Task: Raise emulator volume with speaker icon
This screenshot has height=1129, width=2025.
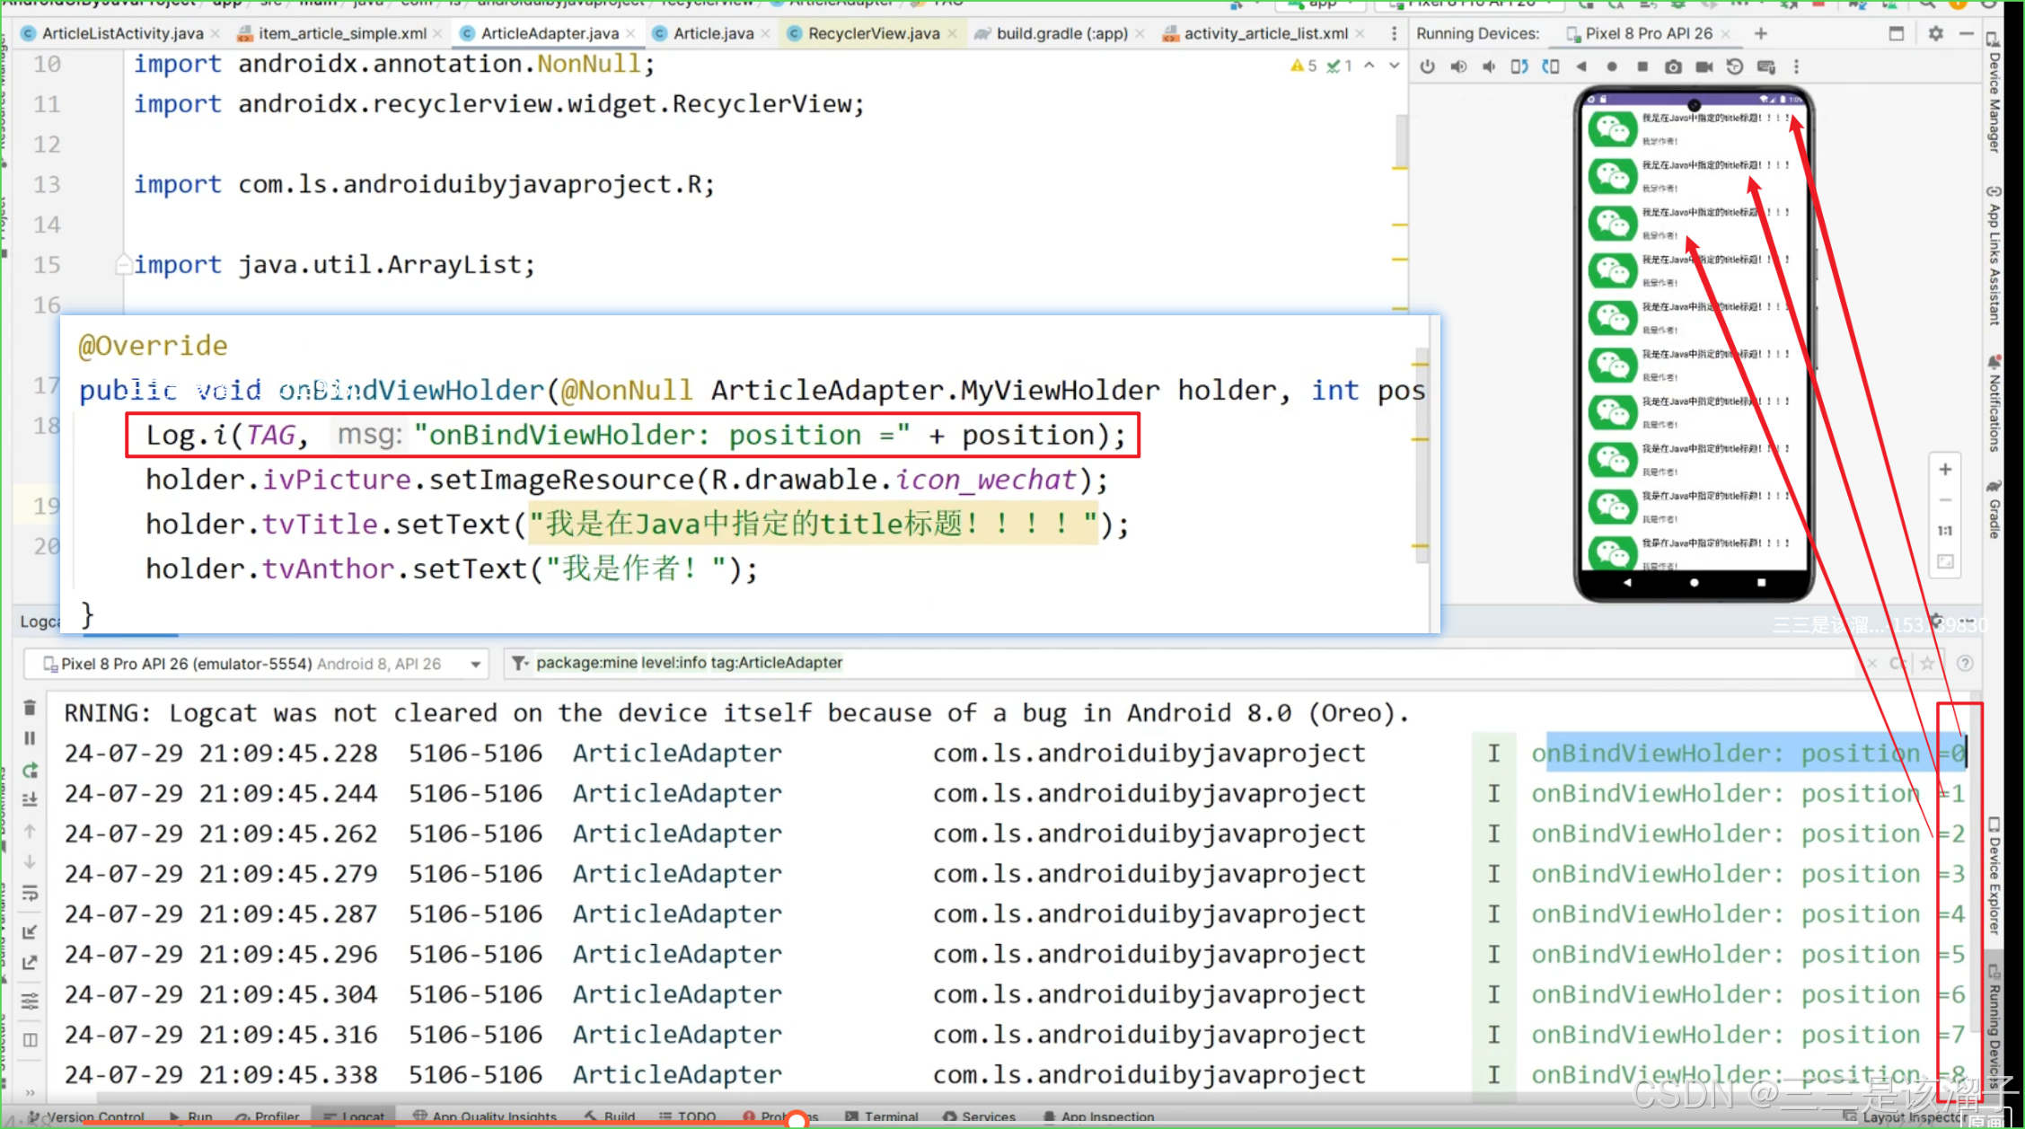Action: point(1458,66)
